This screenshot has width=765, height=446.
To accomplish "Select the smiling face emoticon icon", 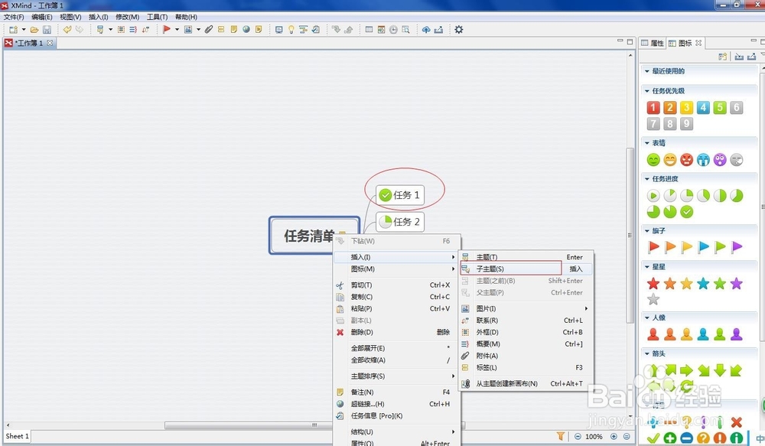I will click(x=652, y=159).
